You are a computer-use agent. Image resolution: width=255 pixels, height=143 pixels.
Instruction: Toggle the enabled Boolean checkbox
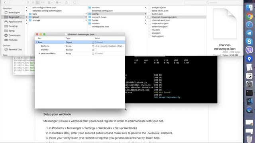(96, 50)
